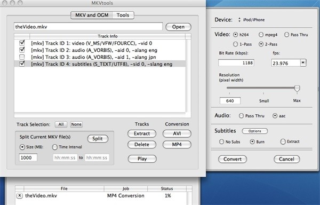Choose 1-Pass encoding
The width and height of the screenshot is (320, 205).
coord(236,44)
